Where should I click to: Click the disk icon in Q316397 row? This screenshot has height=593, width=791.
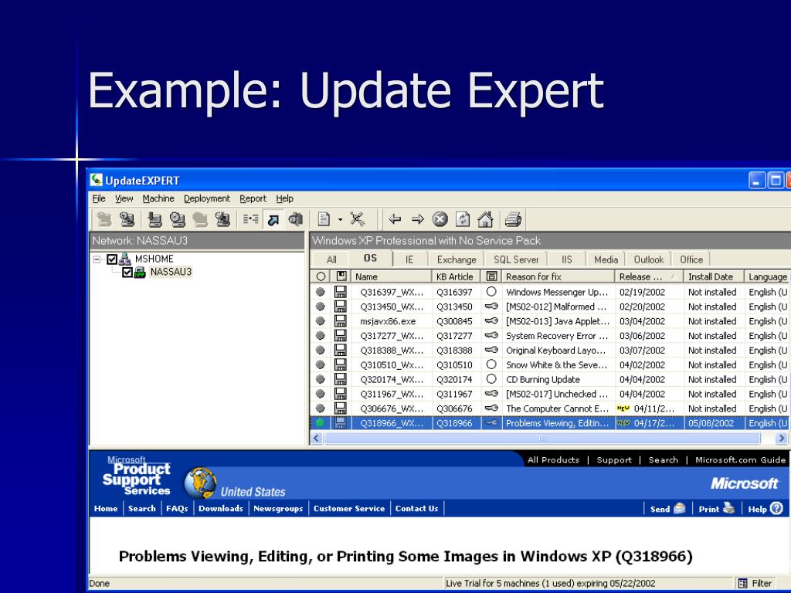[x=341, y=292]
